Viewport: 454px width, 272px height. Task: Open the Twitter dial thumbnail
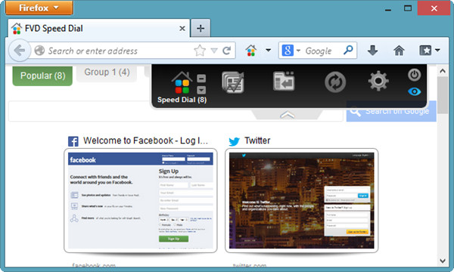click(x=301, y=201)
